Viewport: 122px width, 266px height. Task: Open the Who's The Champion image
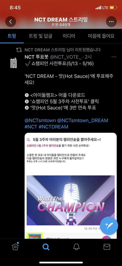pyautogui.click(x=71, y=200)
